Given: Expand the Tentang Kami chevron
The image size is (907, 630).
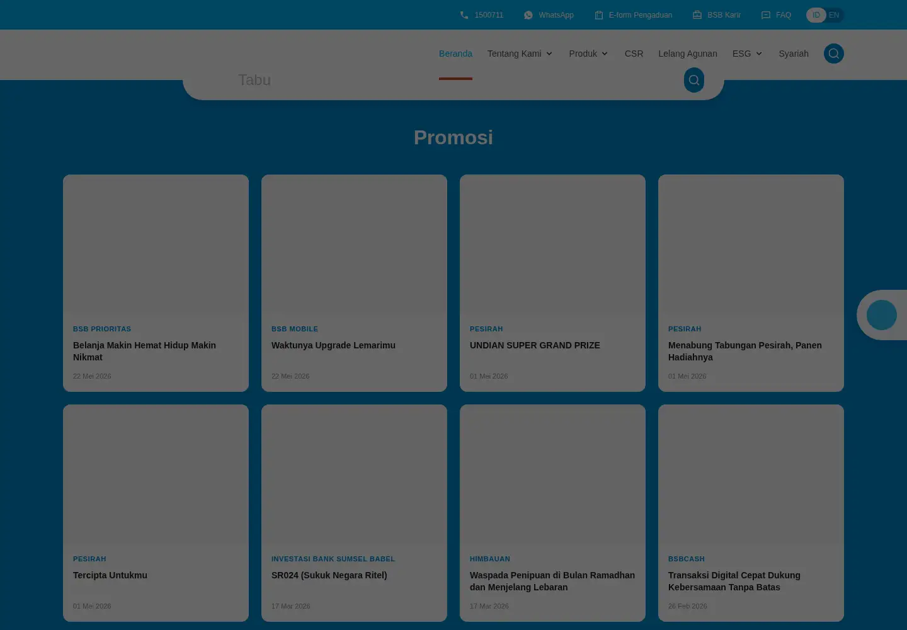Looking at the screenshot, I should (x=549, y=54).
